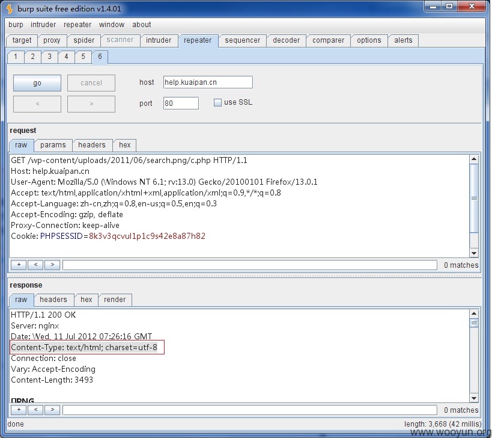Switch to request params tab

pyautogui.click(x=53, y=145)
